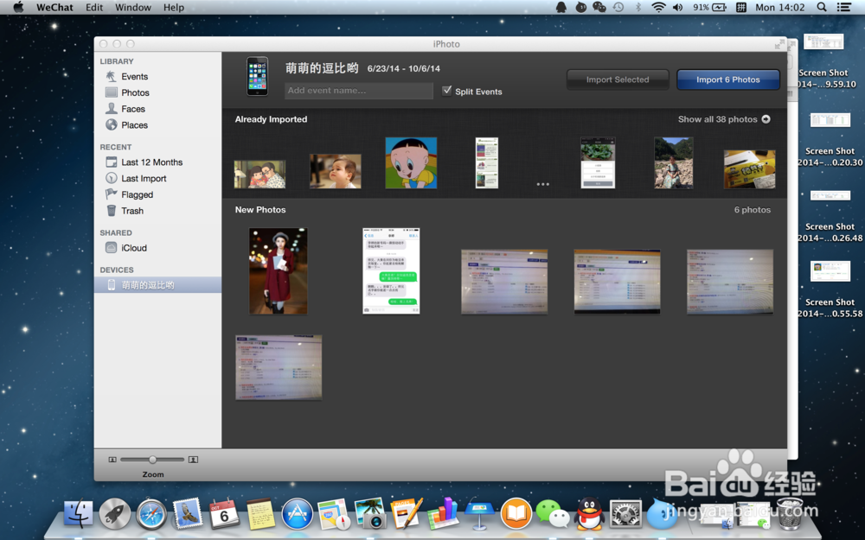865x540 pixels.
Task: Select the baby photo in Already Imported
Action: [336, 171]
